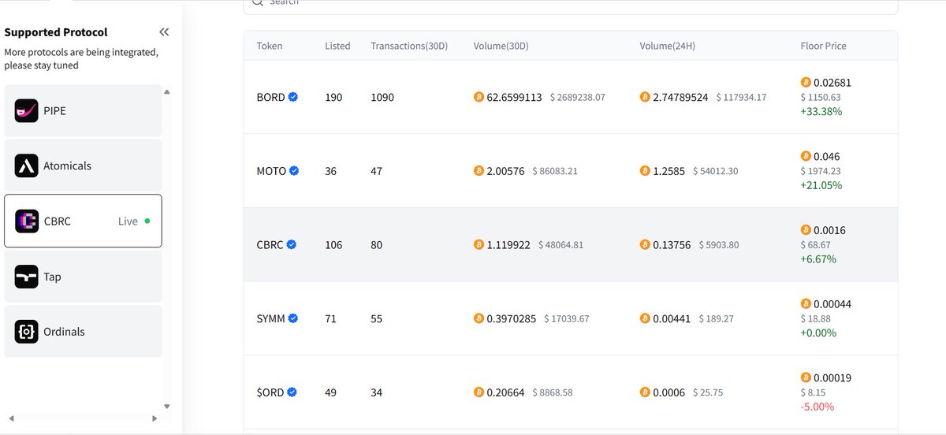Open the $ORD token row
The image size is (946, 435).
click(571, 392)
